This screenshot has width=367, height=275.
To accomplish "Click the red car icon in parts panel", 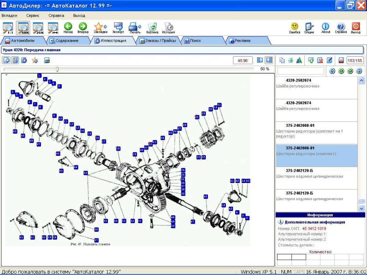I will coord(341,61).
